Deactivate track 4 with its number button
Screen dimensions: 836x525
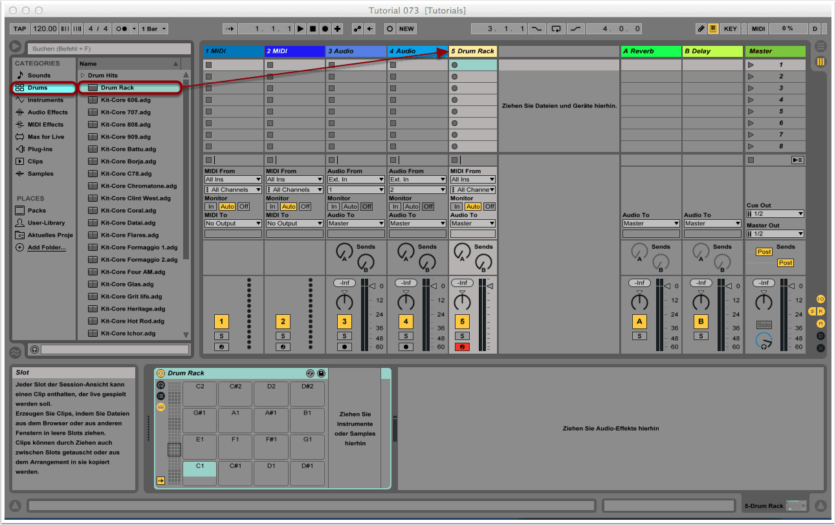(x=406, y=321)
